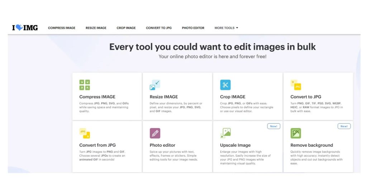Click the New! badge on Upscale Image
The width and height of the screenshot is (367, 195).
click(273, 126)
